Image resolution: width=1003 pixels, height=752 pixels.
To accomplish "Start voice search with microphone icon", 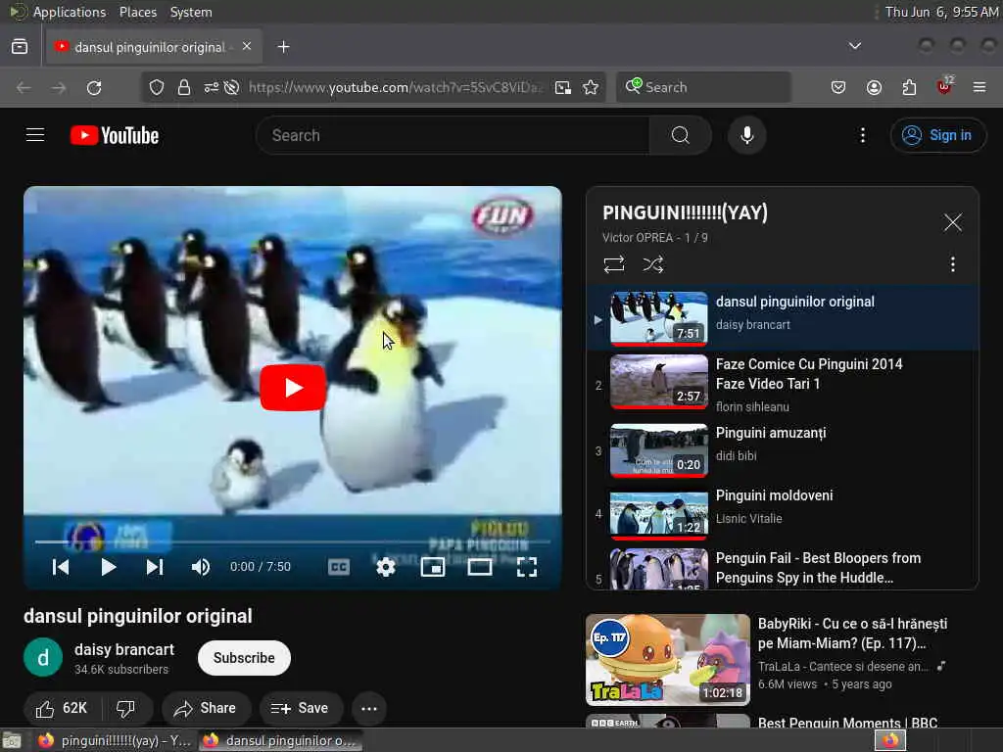I will (746, 135).
